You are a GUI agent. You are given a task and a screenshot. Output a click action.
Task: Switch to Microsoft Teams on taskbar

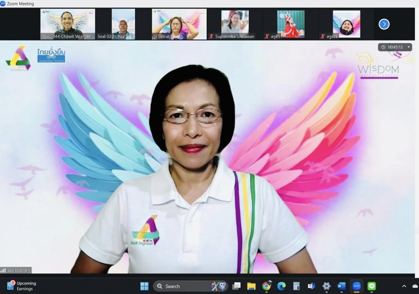[x=311, y=286]
